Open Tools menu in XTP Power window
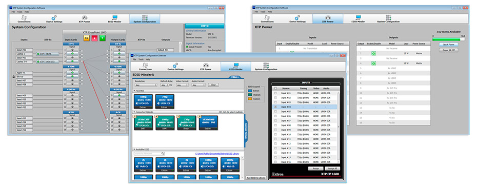 [263, 12]
